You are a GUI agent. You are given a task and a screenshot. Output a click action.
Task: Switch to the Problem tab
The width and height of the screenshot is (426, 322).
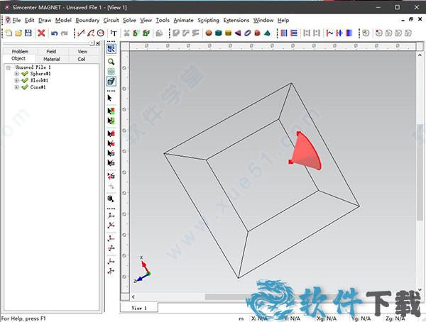click(x=20, y=51)
